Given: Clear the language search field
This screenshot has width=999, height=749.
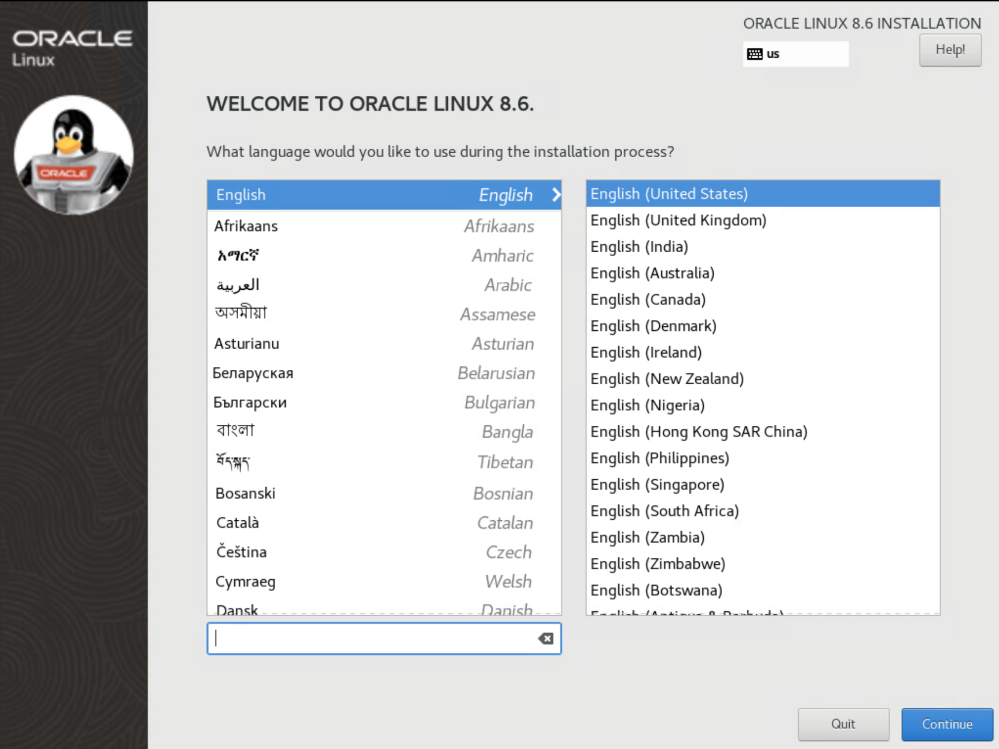Looking at the screenshot, I should pos(546,639).
